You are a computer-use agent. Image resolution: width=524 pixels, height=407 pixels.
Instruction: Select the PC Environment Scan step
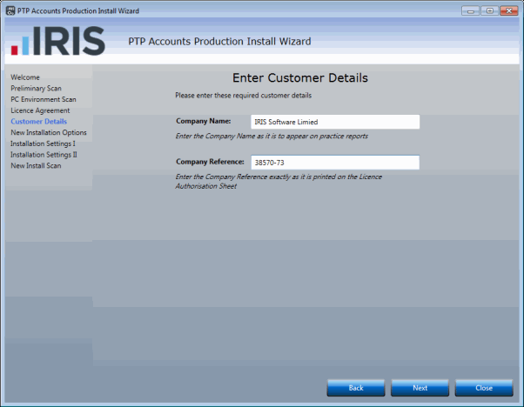(x=44, y=99)
